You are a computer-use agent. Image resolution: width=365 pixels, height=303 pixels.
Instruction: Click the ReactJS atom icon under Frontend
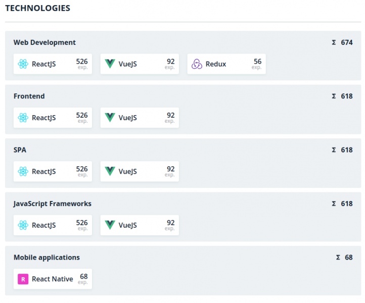23,118
